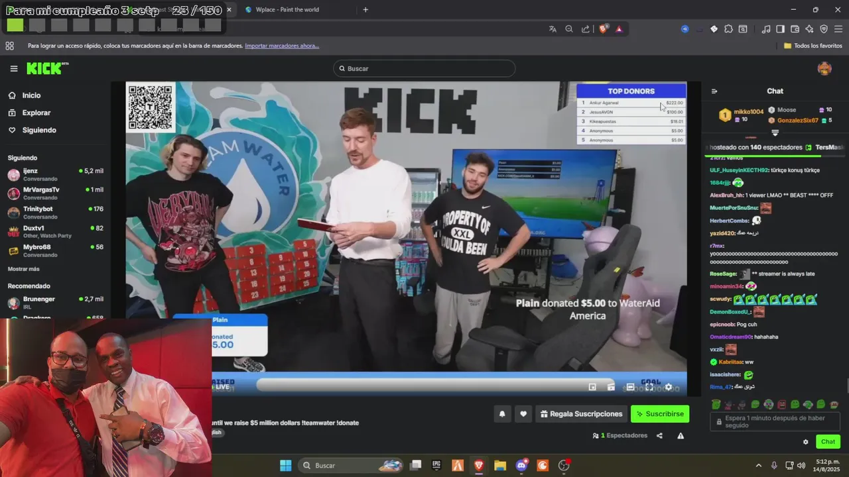The width and height of the screenshot is (849, 477).
Task: Click the green Chat send button
Action: [828, 442]
